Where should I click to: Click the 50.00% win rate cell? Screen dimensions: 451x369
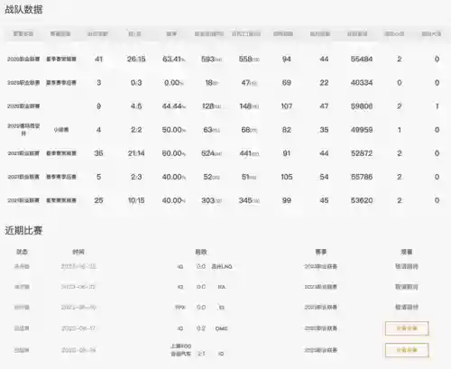(x=174, y=130)
